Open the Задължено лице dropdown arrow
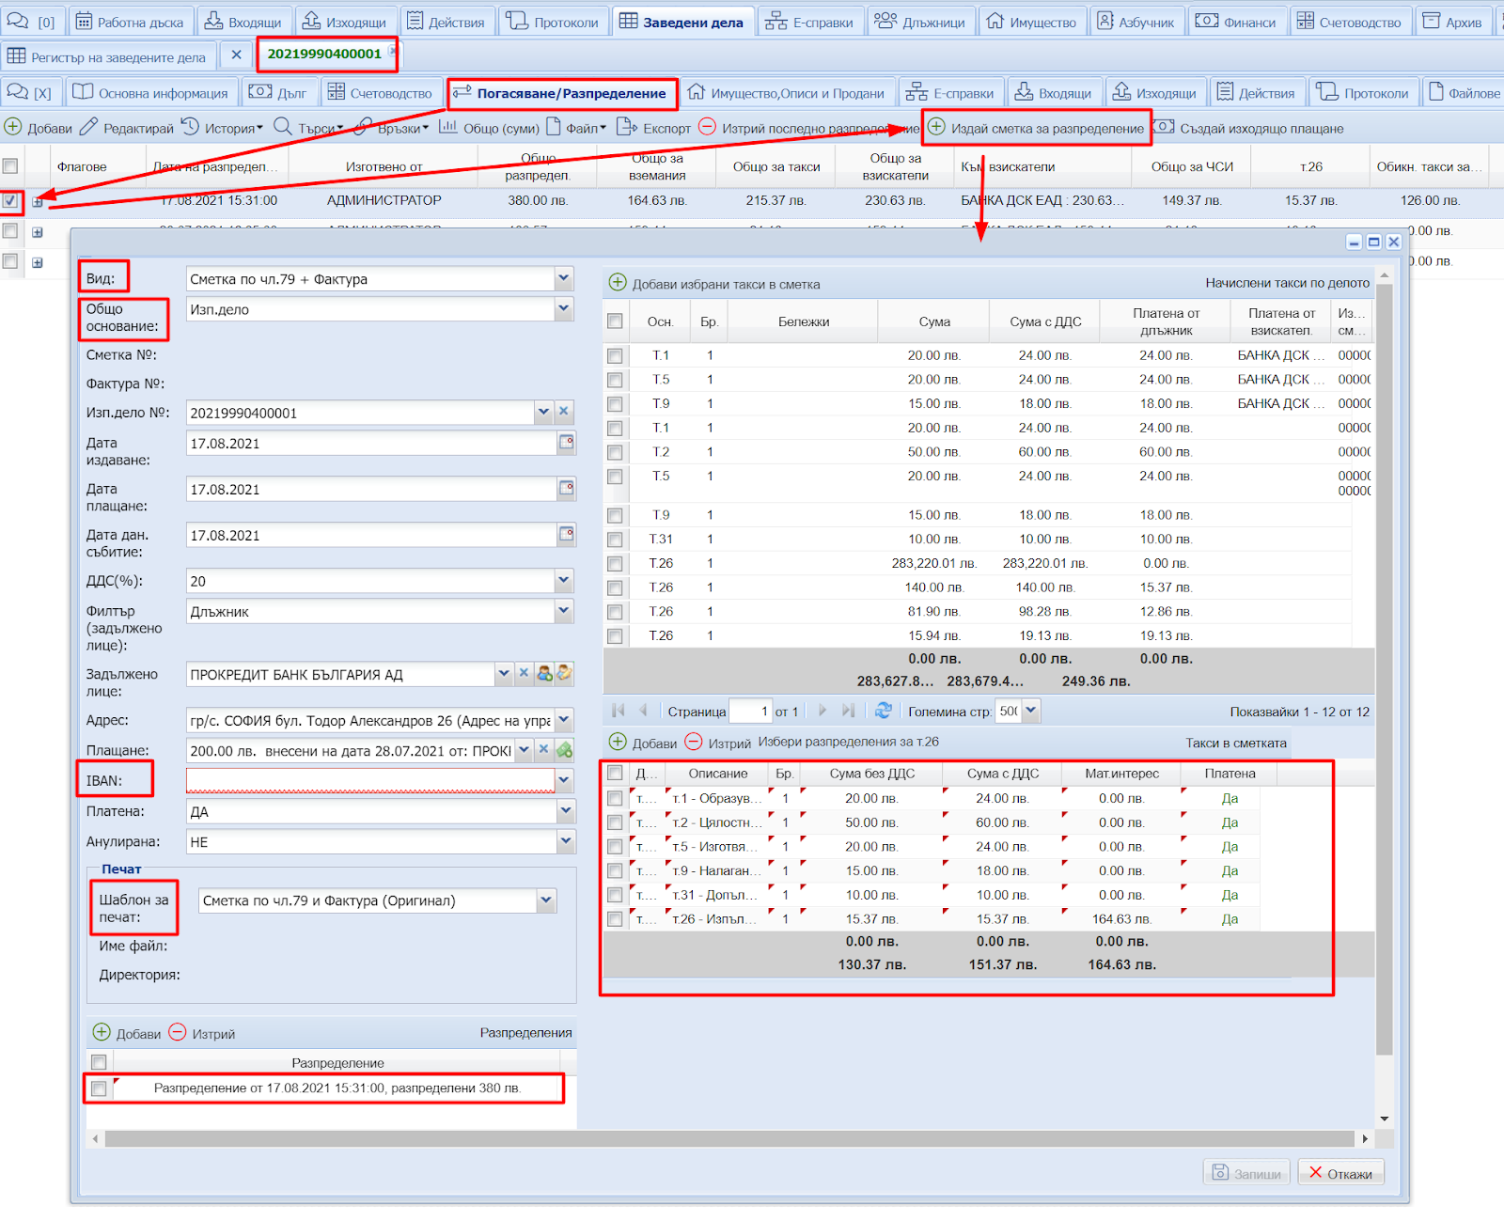This screenshot has width=1504, height=1221. 504,673
